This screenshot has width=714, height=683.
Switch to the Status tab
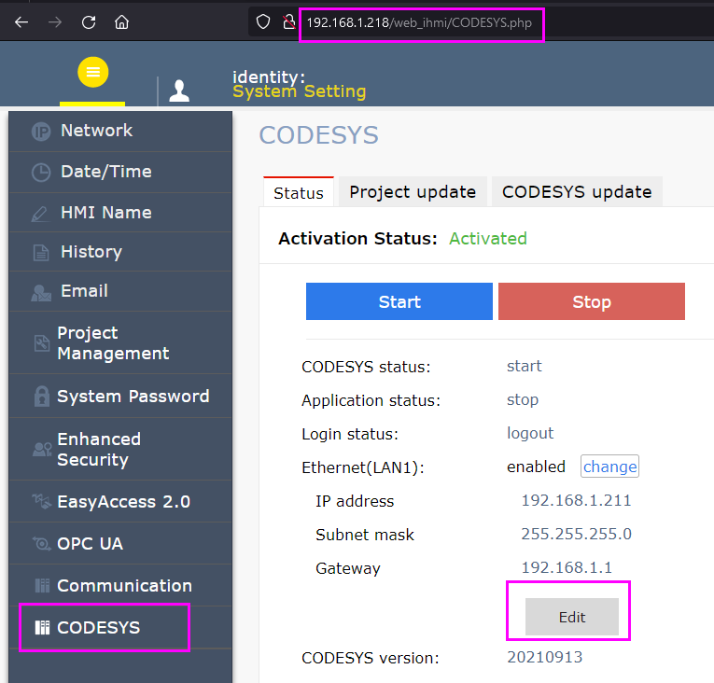click(x=299, y=192)
